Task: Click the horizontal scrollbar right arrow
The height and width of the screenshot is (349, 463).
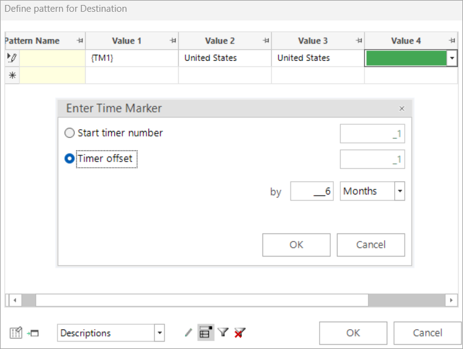Action: click(x=451, y=300)
